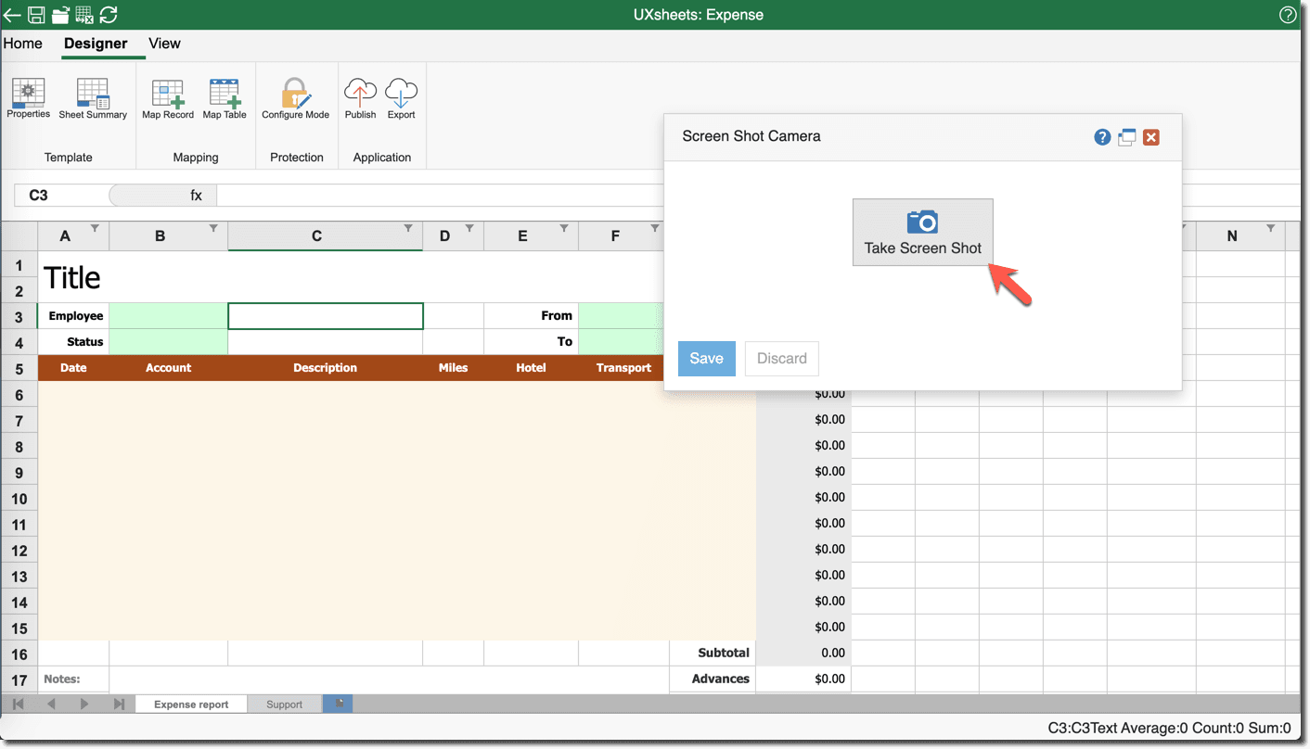Select the green cell next to Employee
The width and height of the screenshot is (1310, 749).
click(x=168, y=316)
